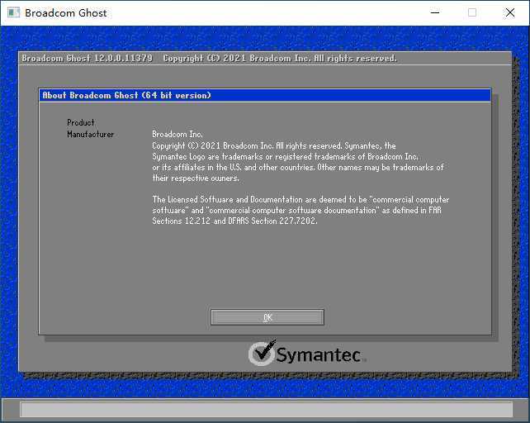Viewport: 530px width, 423px height.
Task: Minimize the Broadcom Ghost window
Action: [435, 13]
